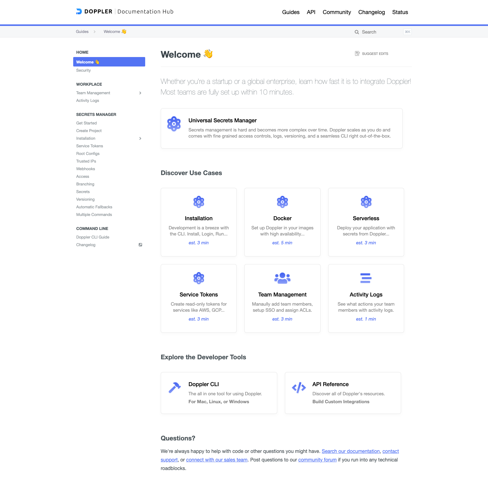Click the For Mac, Linux, or Windows text
The image size is (488, 488).
pyautogui.click(x=219, y=402)
